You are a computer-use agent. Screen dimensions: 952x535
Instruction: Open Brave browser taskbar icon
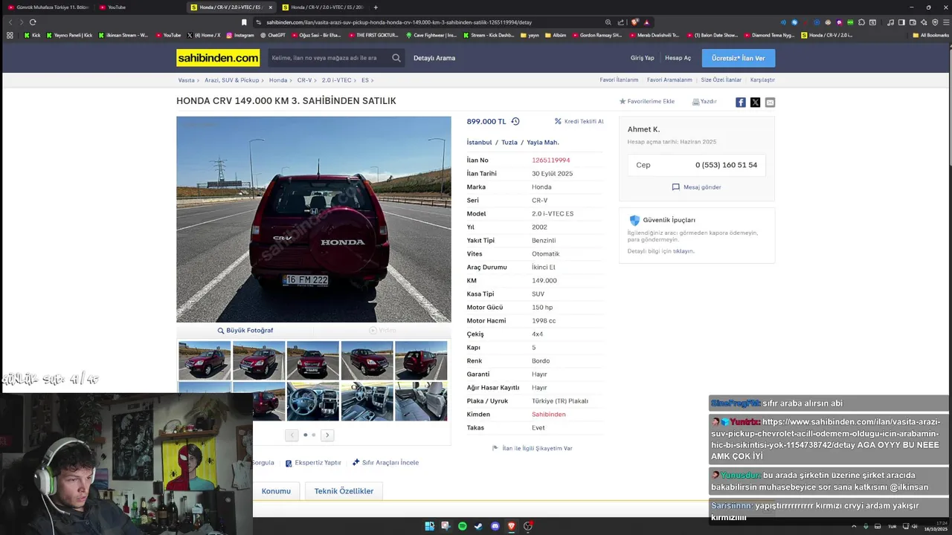(x=511, y=526)
